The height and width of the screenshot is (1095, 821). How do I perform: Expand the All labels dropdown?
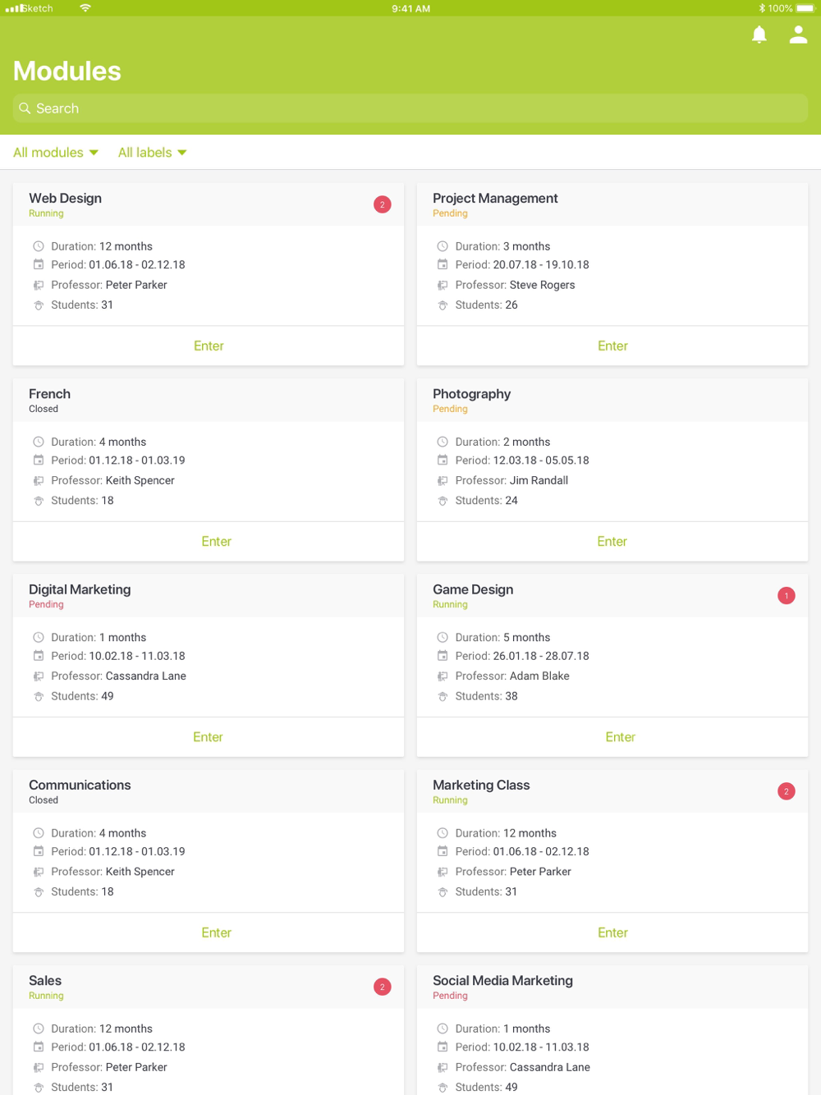(x=153, y=153)
